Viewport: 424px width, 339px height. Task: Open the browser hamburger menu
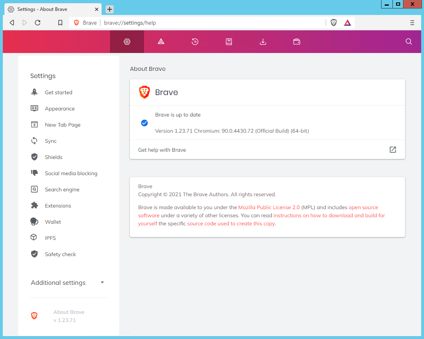[412, 23]
